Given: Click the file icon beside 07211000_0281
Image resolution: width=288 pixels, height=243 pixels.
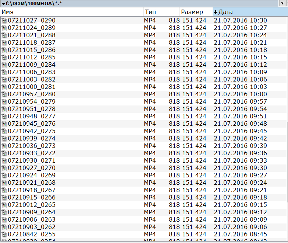Looking at the screenshot, I should point(4,87).
